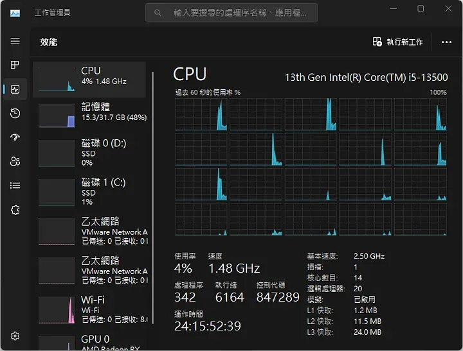Select Disk 0 (D:) item
The height and width of the screenshot is (351, 463).
[x=89, y=153]
